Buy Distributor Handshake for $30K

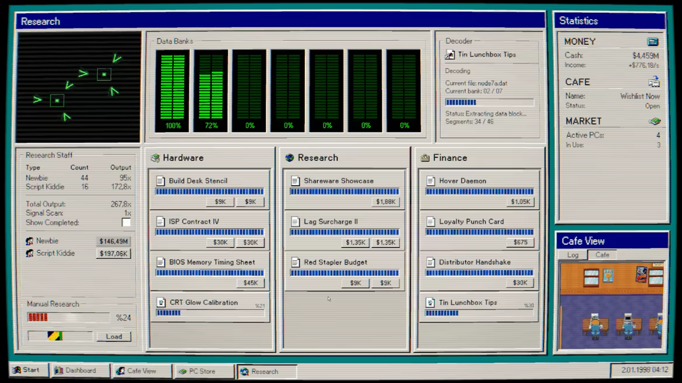tap(520, 283)
